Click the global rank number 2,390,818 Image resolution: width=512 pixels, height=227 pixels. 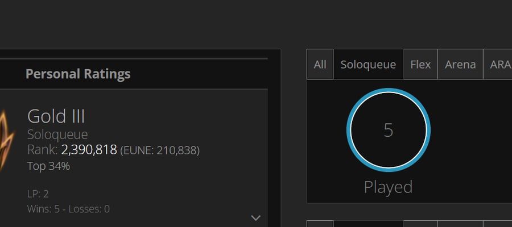(89, 150)
